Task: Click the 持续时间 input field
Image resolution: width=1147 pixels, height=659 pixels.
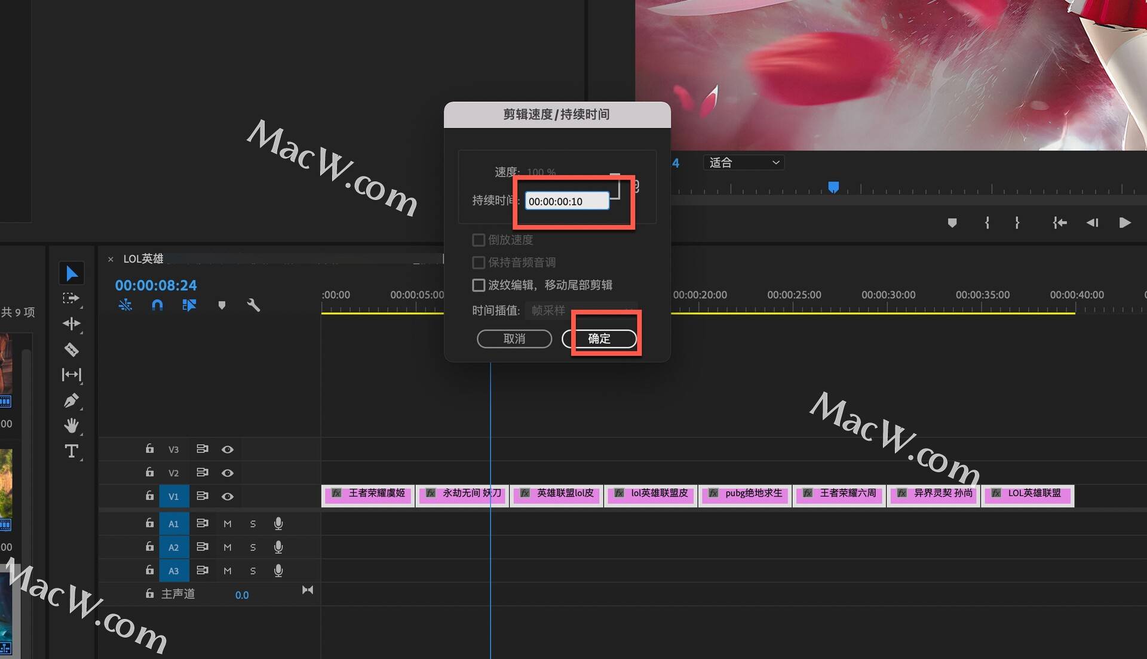Action: pyautogui.click(x=567, y=201)
